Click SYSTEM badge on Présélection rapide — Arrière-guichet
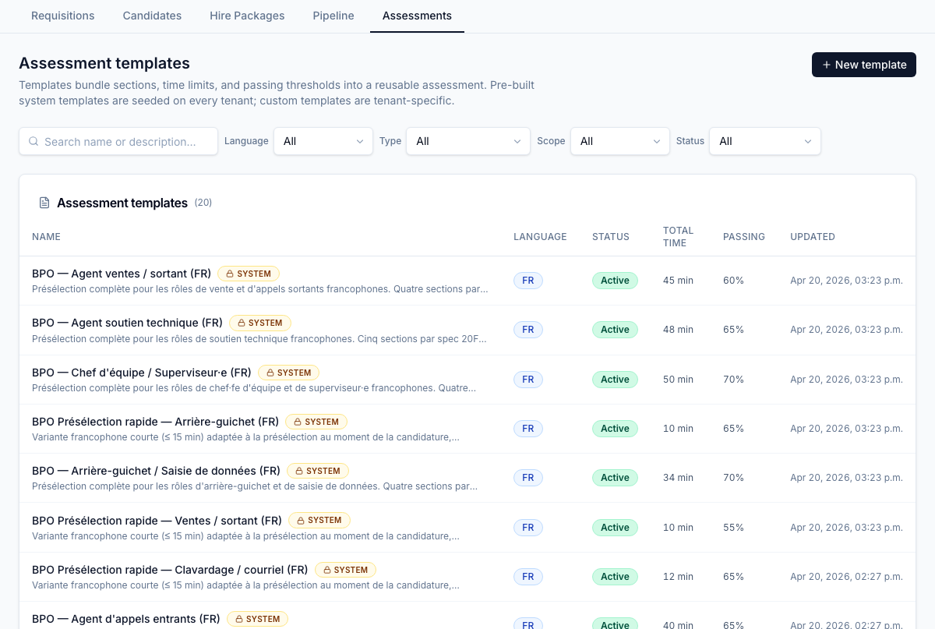935x629 pixels. (316, 422)
